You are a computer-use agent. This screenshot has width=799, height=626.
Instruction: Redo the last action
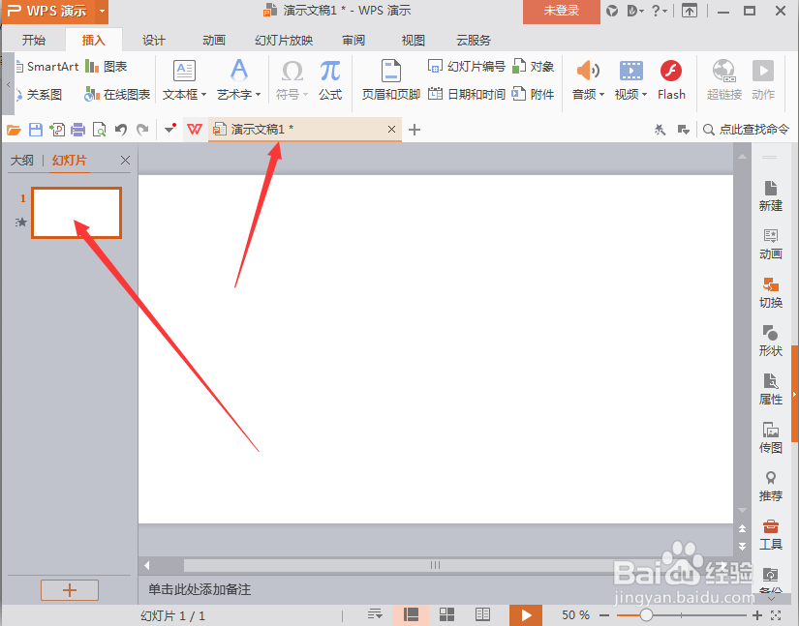(142, 130)
